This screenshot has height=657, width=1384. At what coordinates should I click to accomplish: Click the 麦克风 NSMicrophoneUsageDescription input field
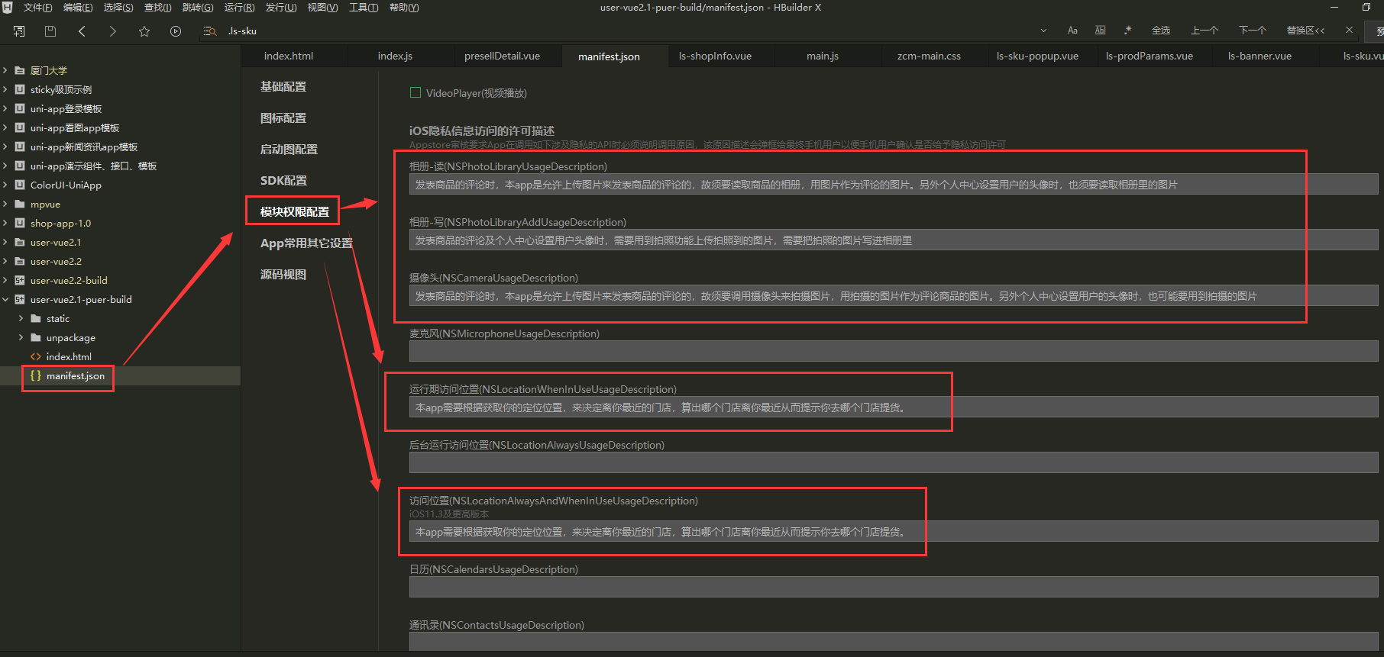coord(893,352)
